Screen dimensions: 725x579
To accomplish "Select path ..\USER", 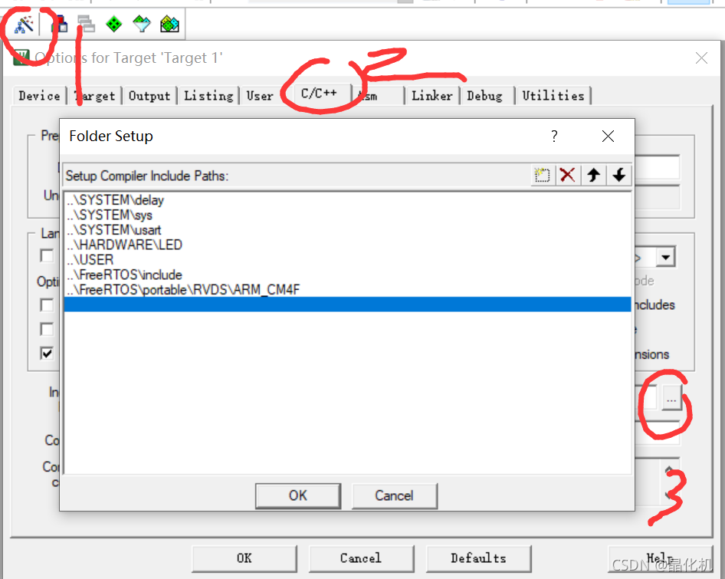I will click(x=347, y=260).
